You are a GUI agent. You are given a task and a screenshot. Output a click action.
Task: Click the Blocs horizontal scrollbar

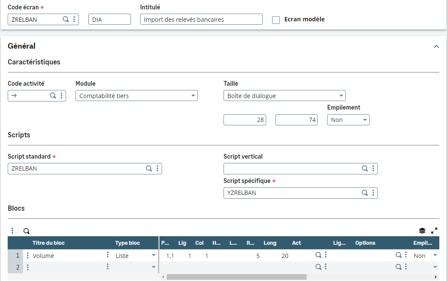tap(236, 277)
